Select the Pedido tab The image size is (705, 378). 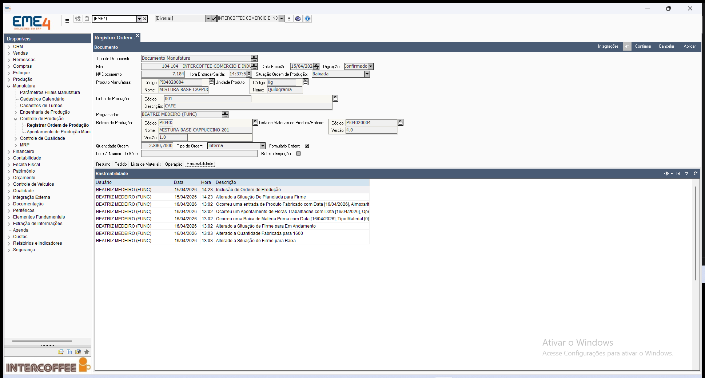121,164
